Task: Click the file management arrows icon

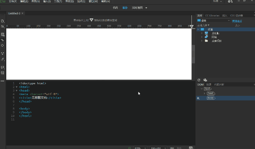Action: (x=2, y=27)
